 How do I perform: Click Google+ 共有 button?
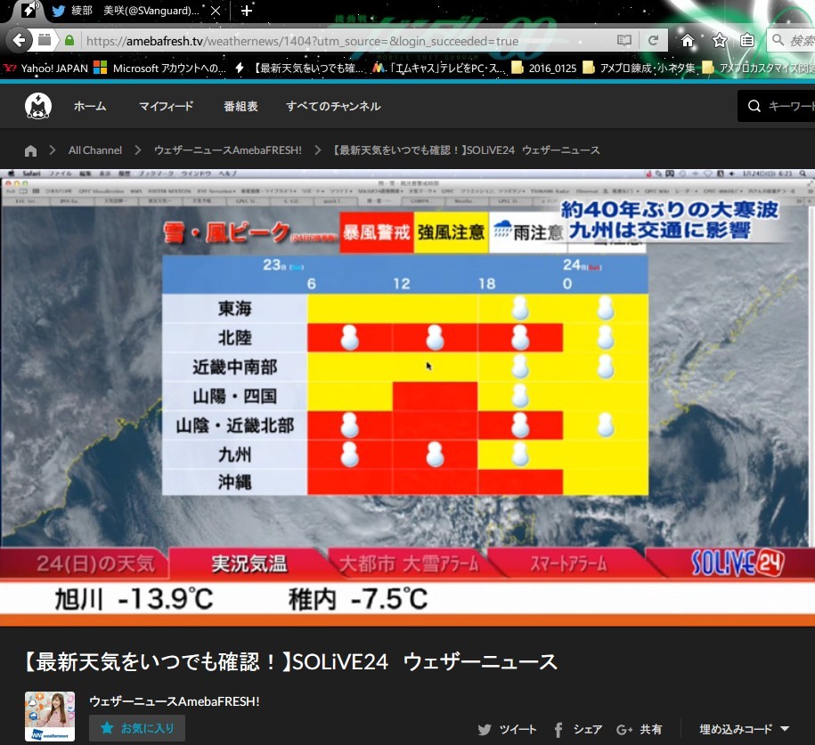coord(640,729)
